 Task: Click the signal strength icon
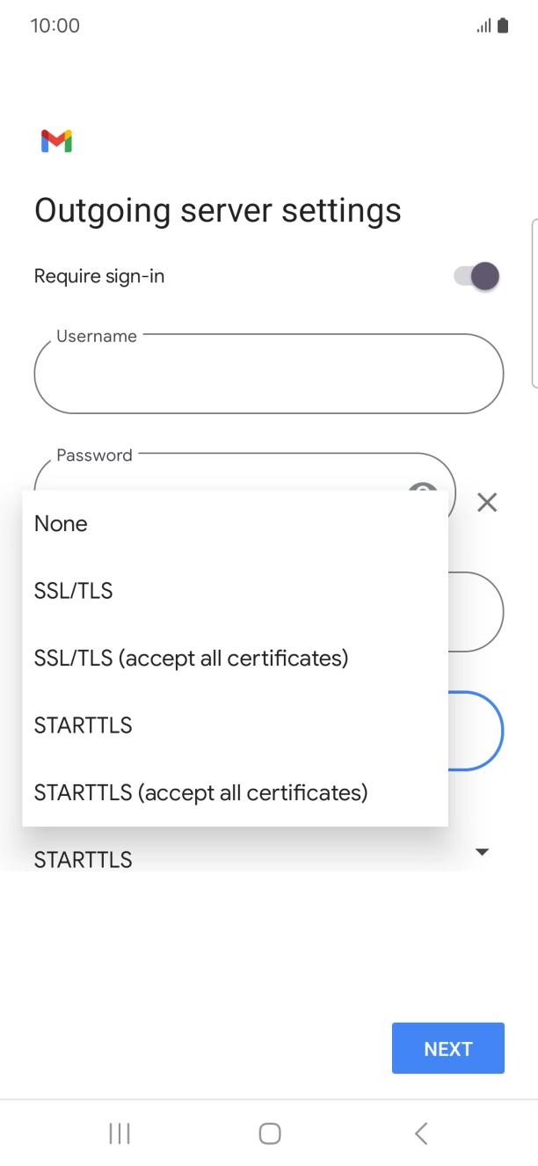coord(483,25)
